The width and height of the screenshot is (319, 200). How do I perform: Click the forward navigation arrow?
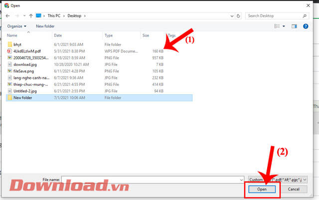pos(17,16)
